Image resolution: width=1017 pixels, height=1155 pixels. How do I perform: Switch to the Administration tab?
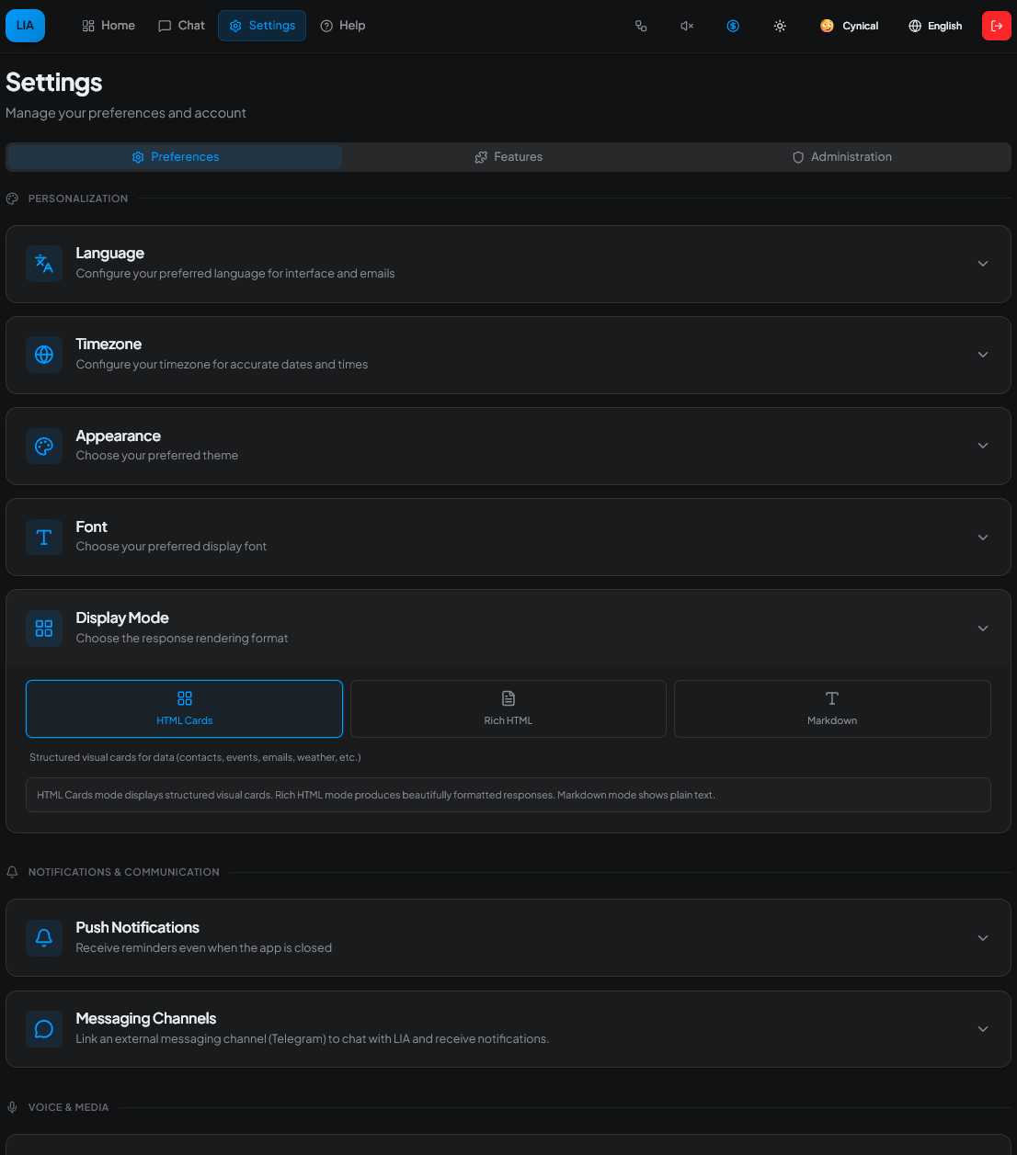(x=842, y=157)
